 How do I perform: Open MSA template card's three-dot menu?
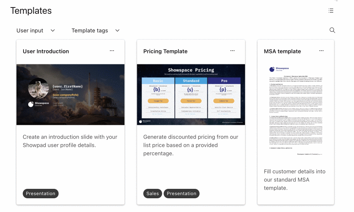click(321, 51)
